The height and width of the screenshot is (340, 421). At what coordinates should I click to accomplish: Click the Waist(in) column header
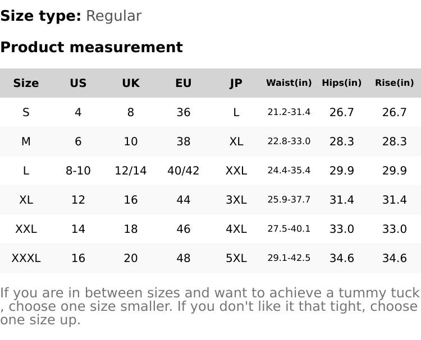click(x=289, y=83)
